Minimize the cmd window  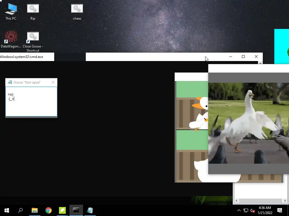pyautogui.click(x=230, y=57)
